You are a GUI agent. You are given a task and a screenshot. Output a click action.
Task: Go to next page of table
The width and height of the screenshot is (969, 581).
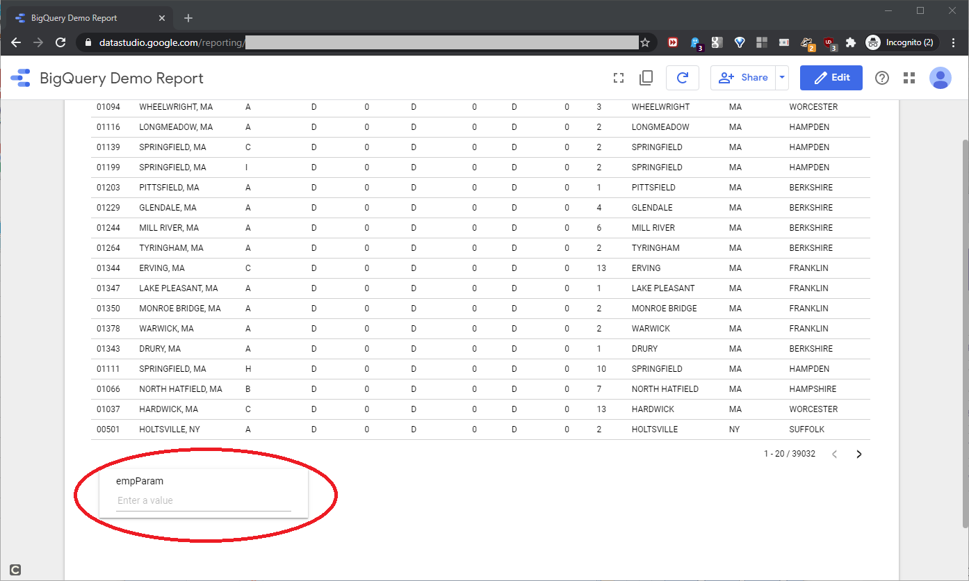859,454
